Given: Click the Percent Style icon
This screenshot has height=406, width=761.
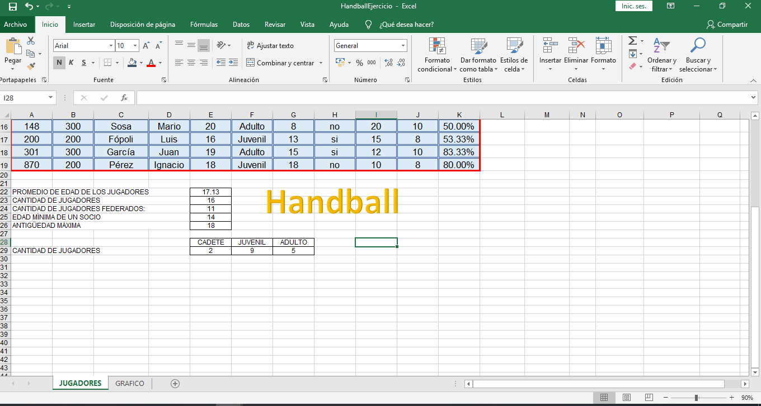Looking at the screenshot, I should pyautogui.click(x=359, y=63).
